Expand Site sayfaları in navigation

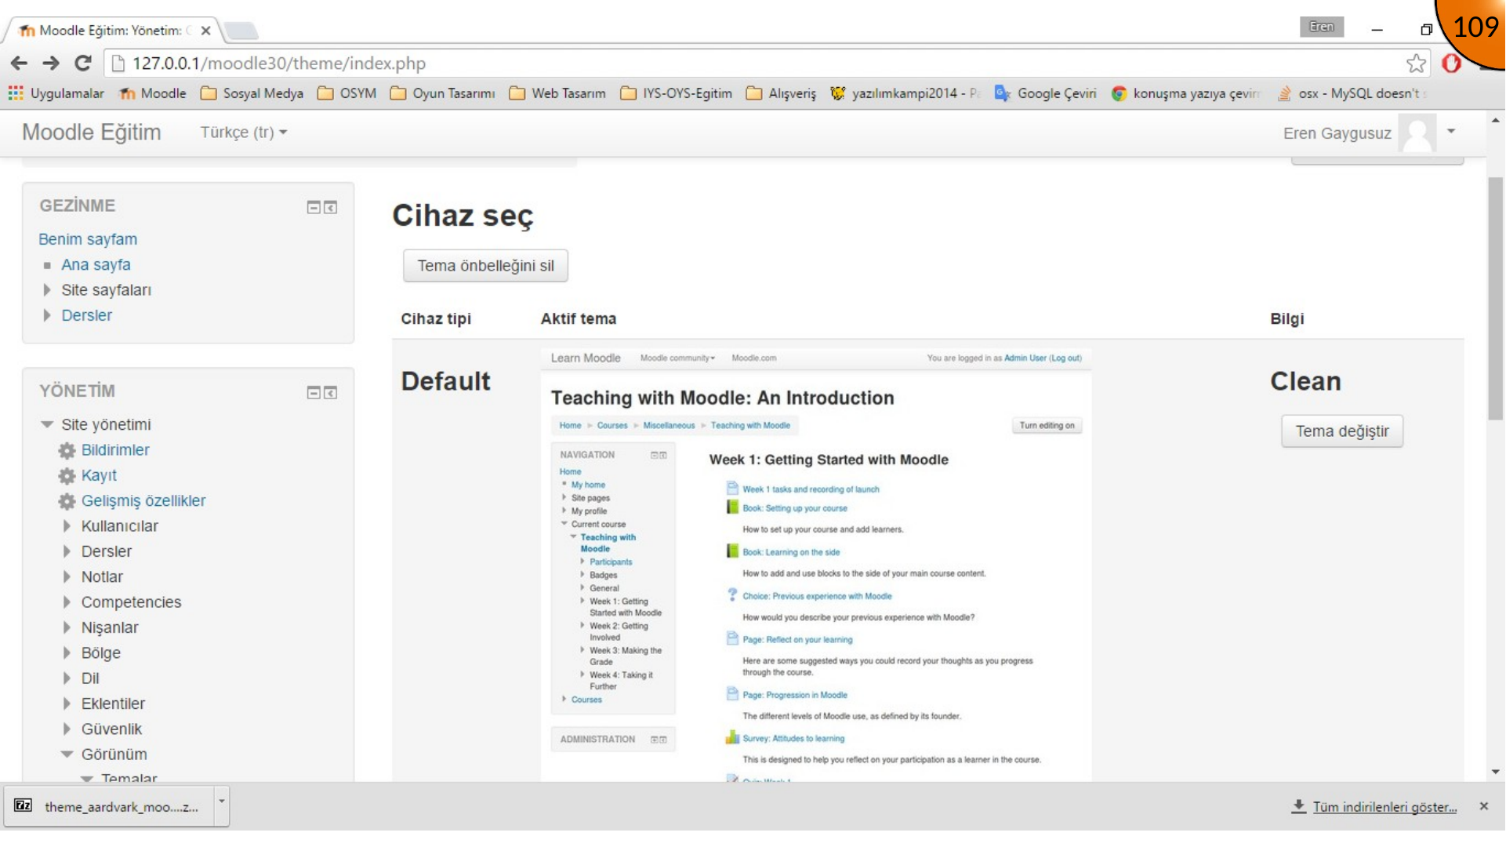(x=47, y=290)
